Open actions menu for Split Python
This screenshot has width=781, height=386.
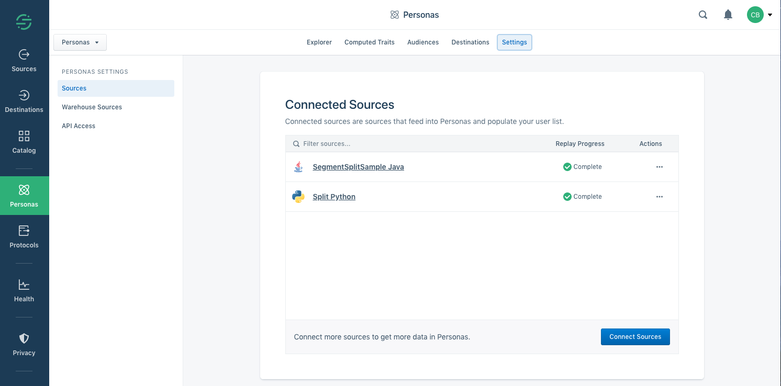click(x=659, y=197)
